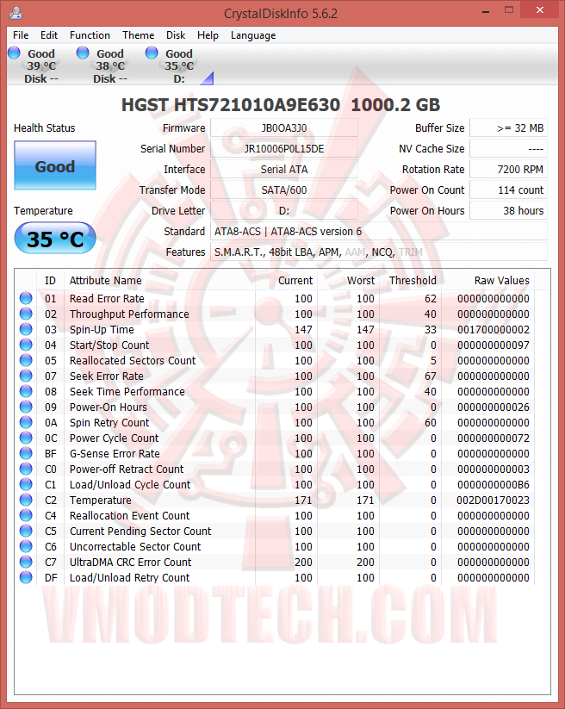Click the Rotation Rate value 7200 RPM
Viewport: 565px width, 709px height.
tap(508, 170)
